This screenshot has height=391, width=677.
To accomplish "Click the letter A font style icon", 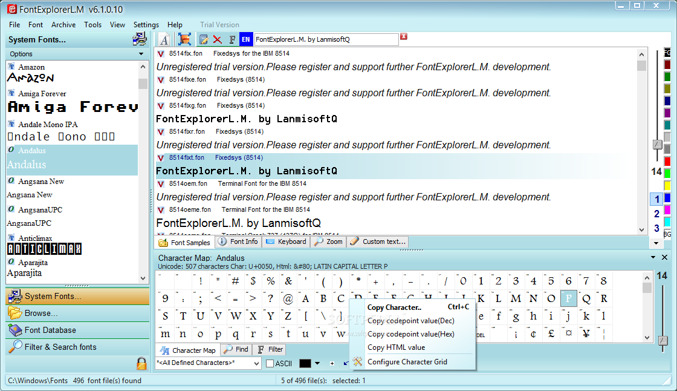I will [164, 40].
